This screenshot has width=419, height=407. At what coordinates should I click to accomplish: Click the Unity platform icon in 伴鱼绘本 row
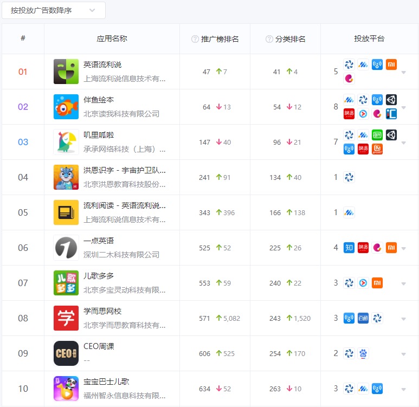391,100
